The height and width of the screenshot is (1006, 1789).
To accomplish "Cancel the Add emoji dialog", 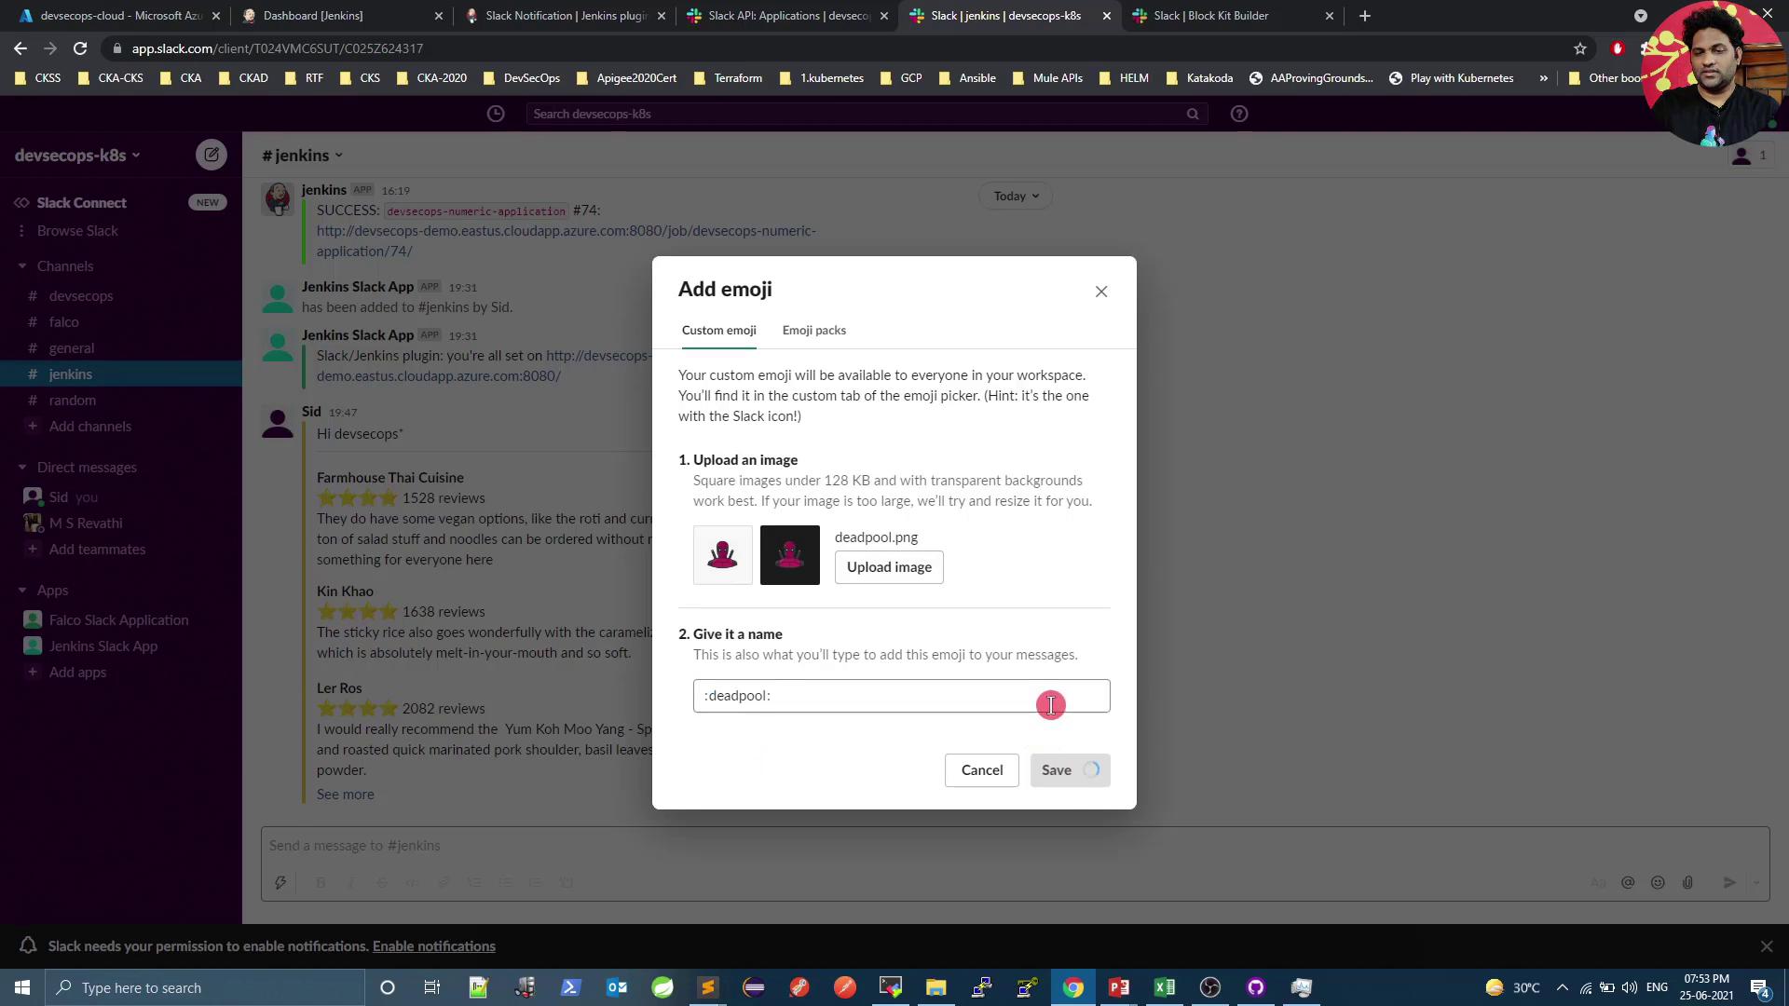I will 981,770.
